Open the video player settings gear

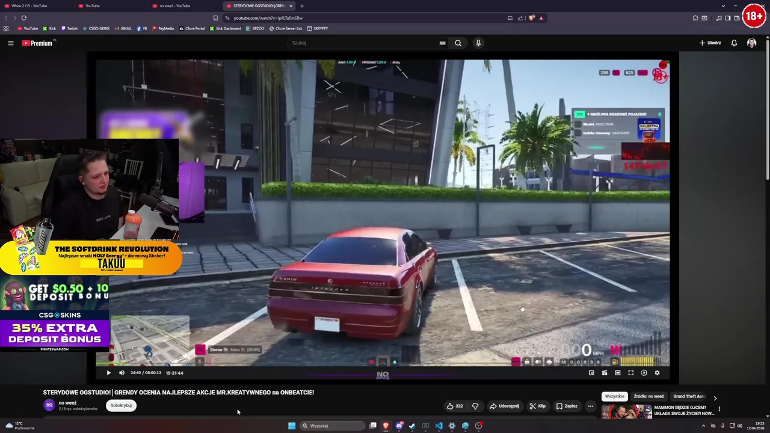point(657,373)
